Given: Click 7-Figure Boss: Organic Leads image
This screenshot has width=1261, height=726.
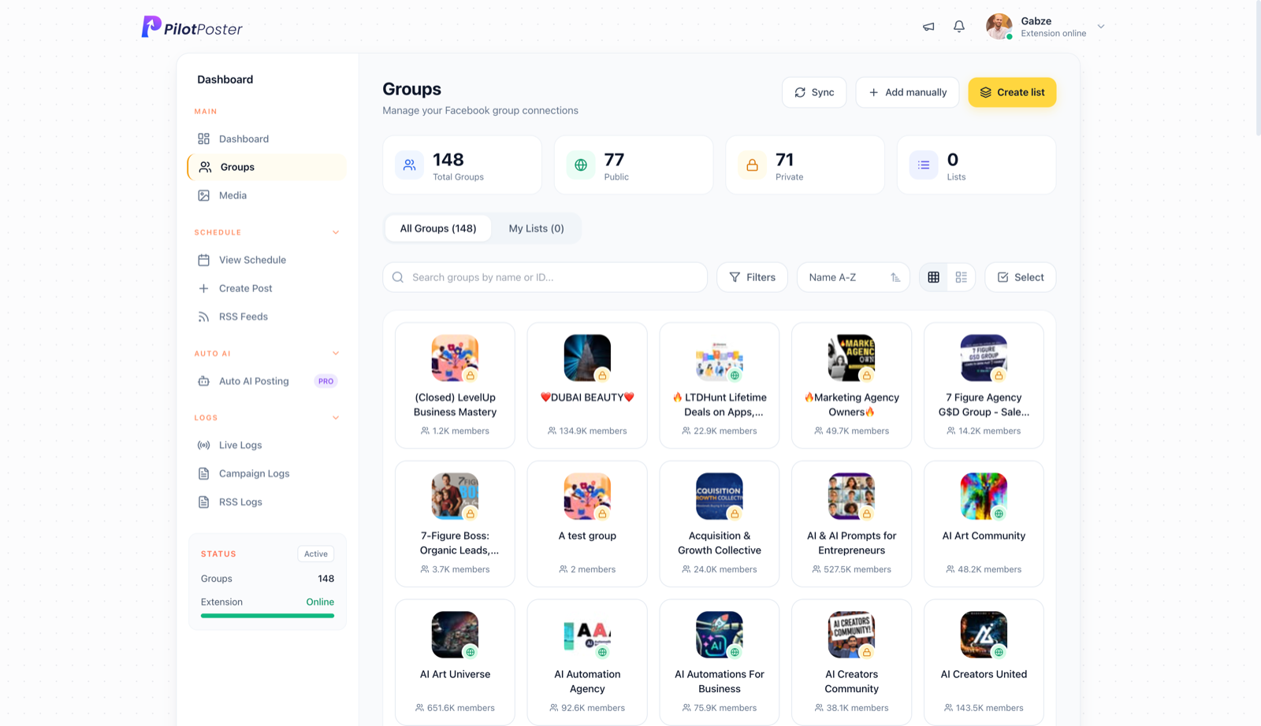Looking at the screenshot, I should pos(455,496).
